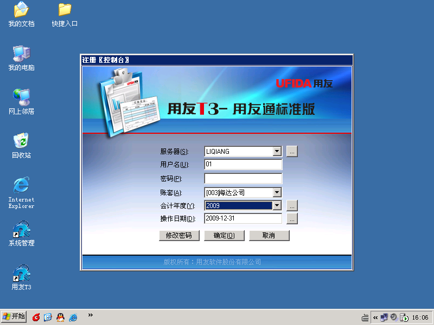
Task: Select the 我的电脑 desktop icon
Action: (x=21, y=58)
